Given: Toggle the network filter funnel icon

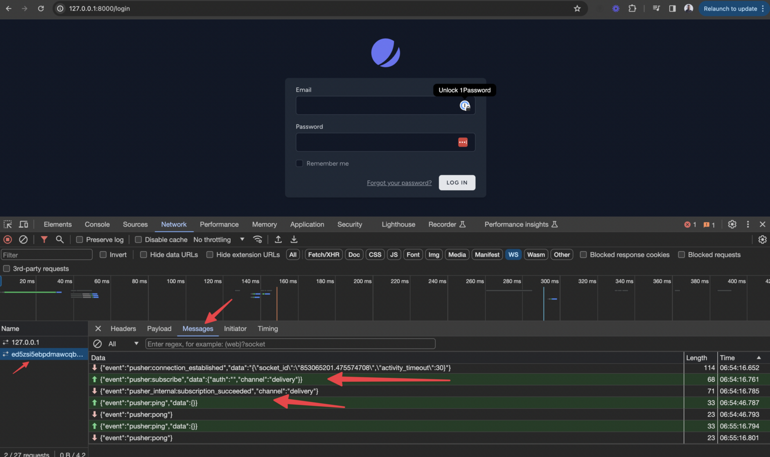Looking at the screenshot, I should tap(44, 239).
